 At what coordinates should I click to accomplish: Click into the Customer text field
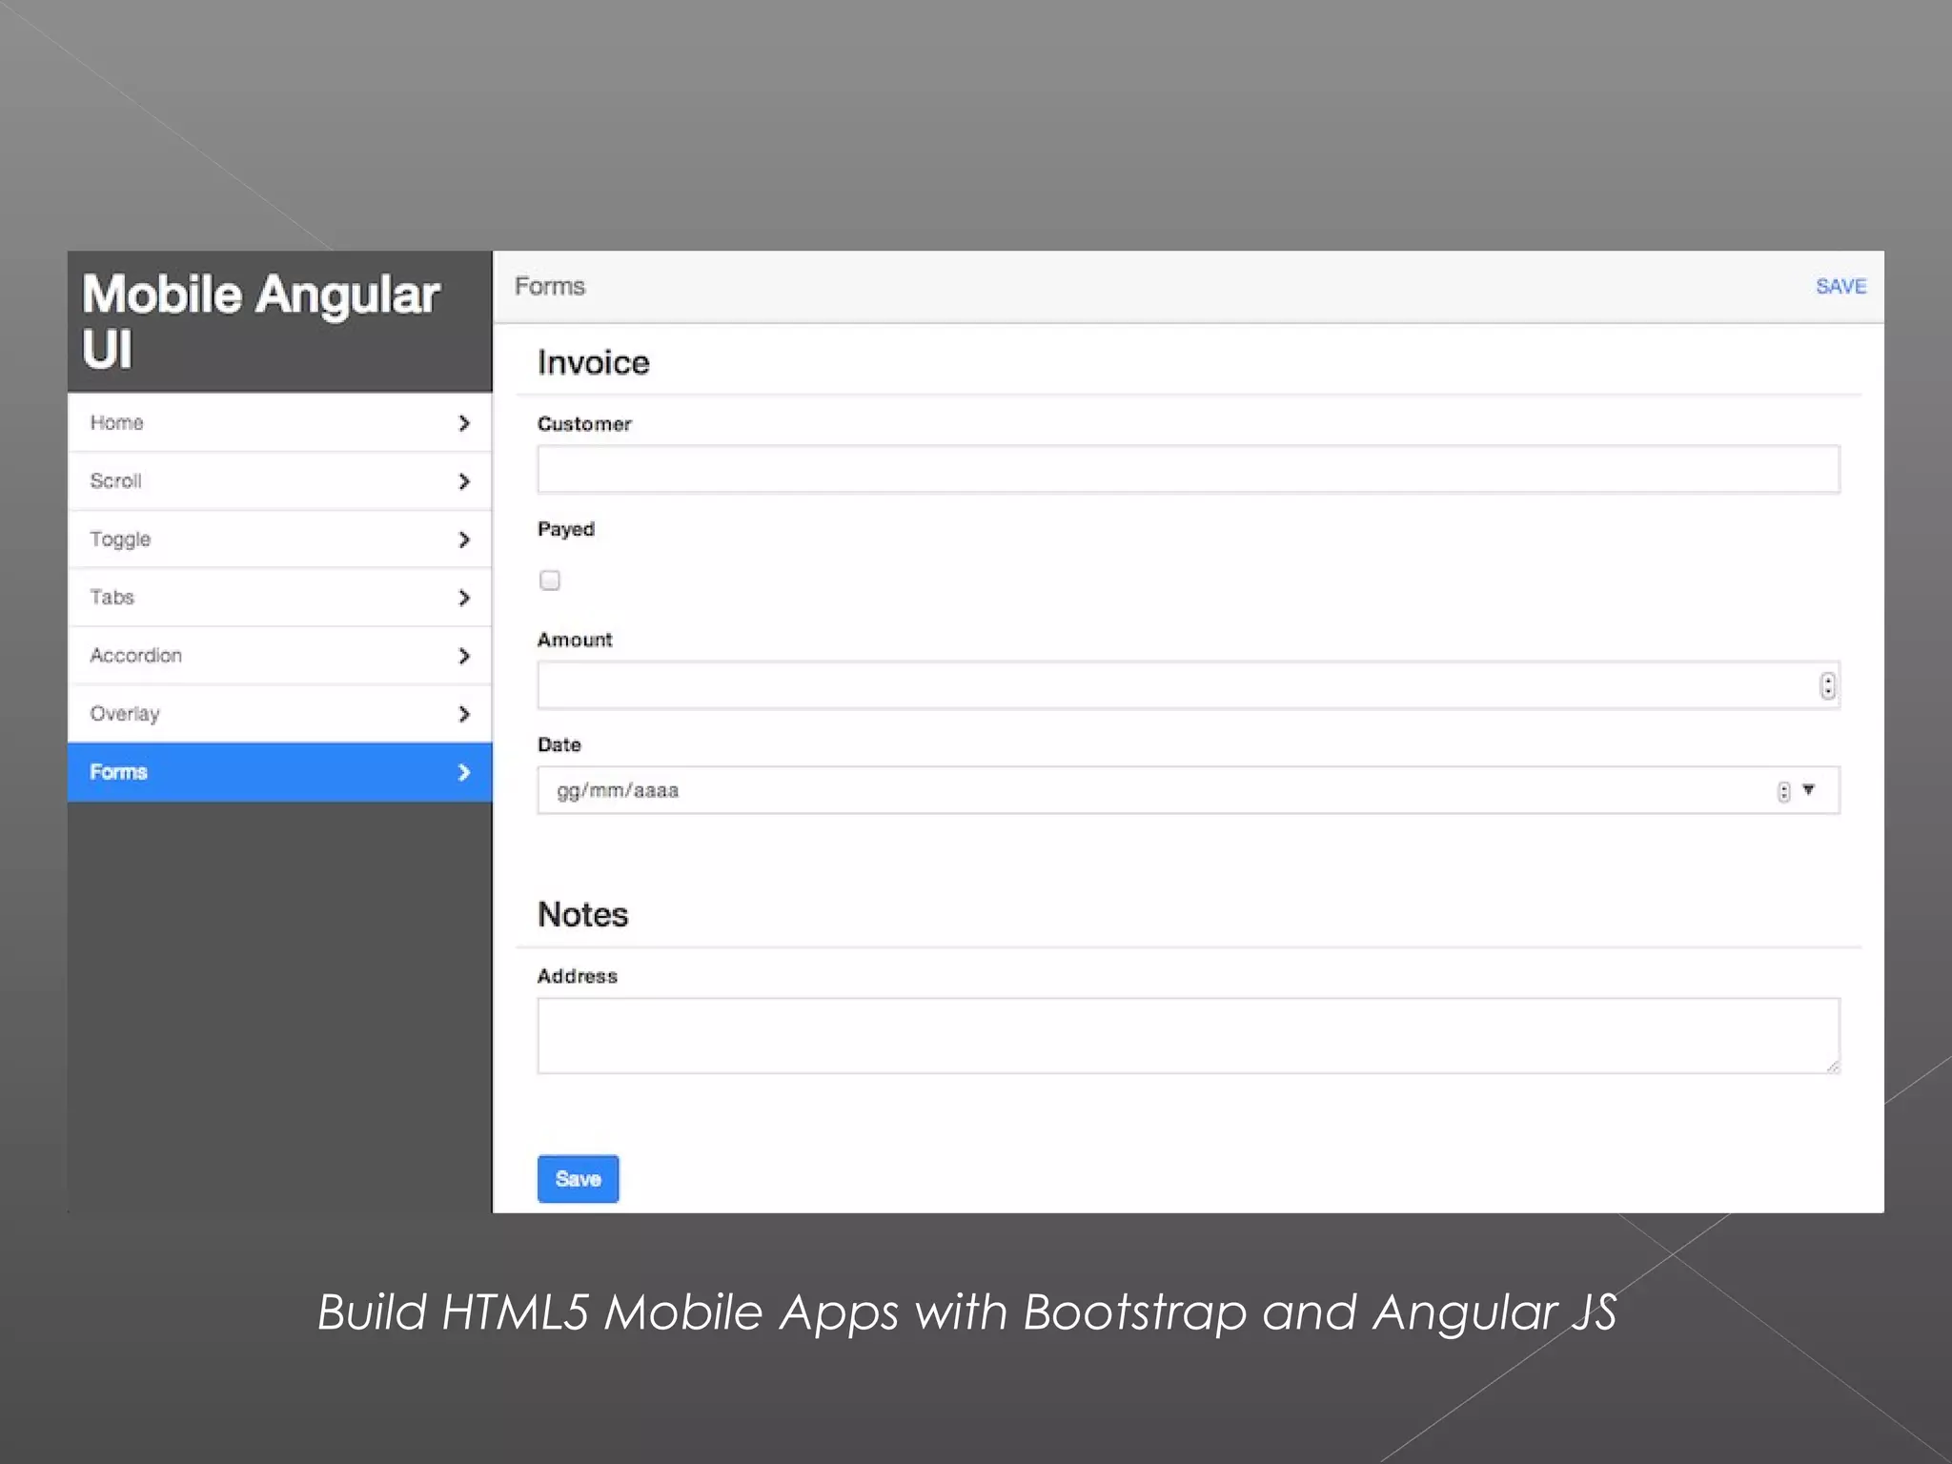tap(1187, 470)
